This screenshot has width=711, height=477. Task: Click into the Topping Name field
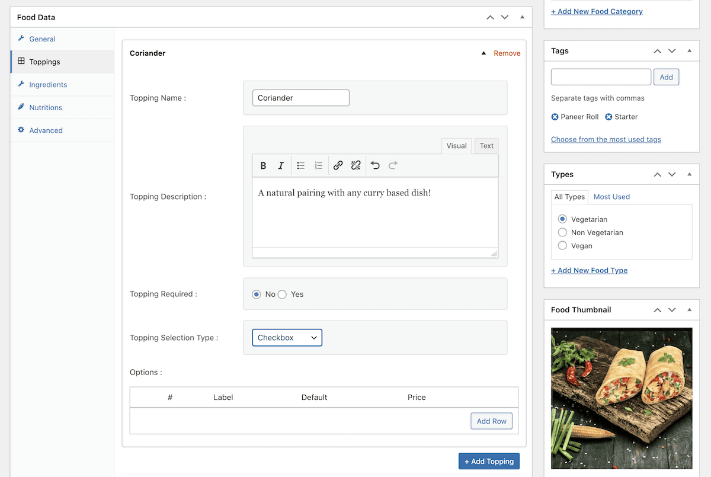(300, 98)
